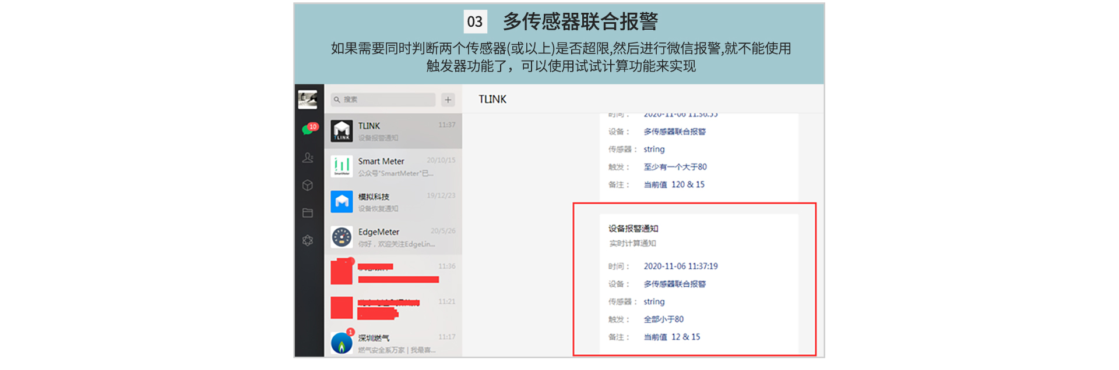1119x370 pixels.
Task: Click the 当前值 12 & 15 remark text
Action: coord(671,337)
